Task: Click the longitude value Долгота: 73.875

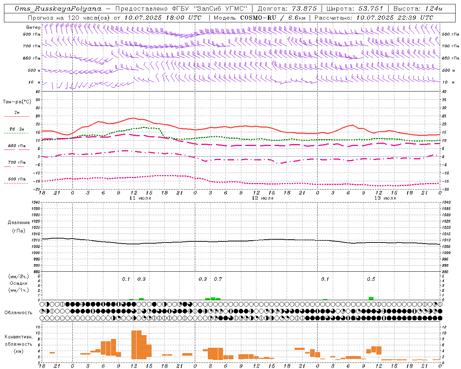Action: (287, 9)
